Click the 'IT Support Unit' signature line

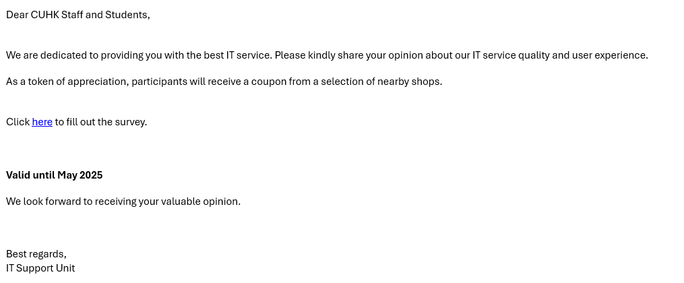pos(40,268)
